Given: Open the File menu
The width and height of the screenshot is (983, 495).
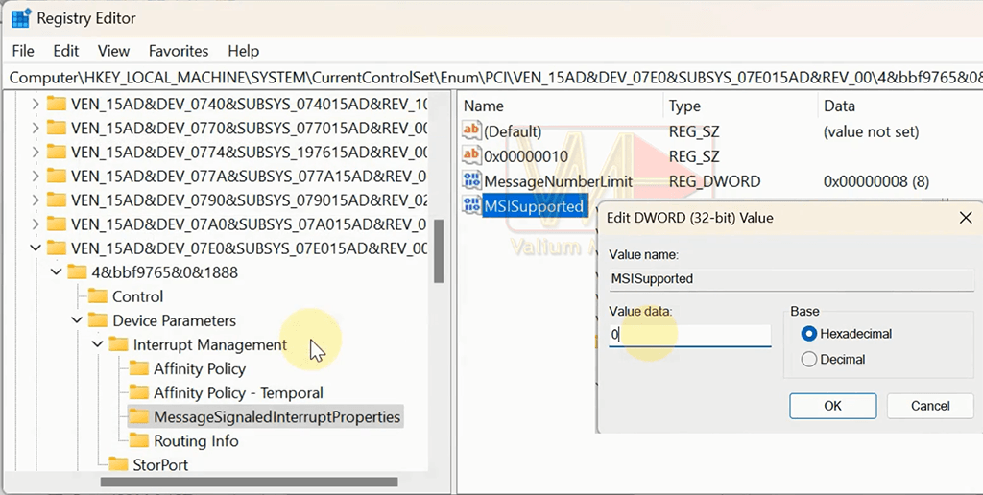Looking at the screenshot, I should click(23, 51).
